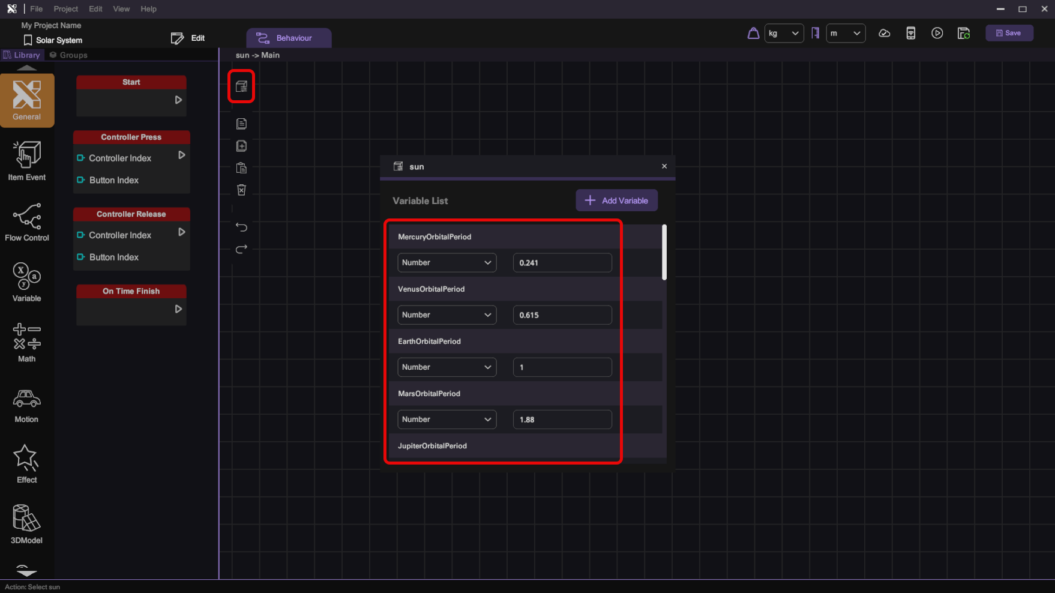Click the copy document icon in canvas toolbar
The width and height of the screenshot is (1055, 593).
(x=241, y=124)
